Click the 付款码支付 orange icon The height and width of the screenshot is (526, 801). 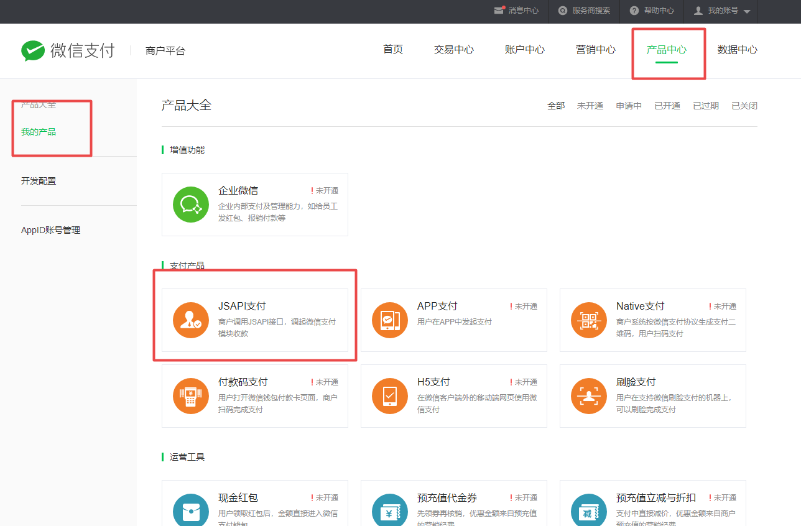191,396
